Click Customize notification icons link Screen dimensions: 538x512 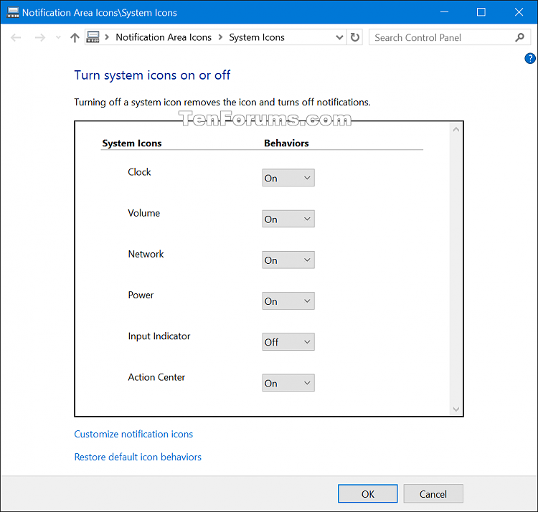click(133, 434)
